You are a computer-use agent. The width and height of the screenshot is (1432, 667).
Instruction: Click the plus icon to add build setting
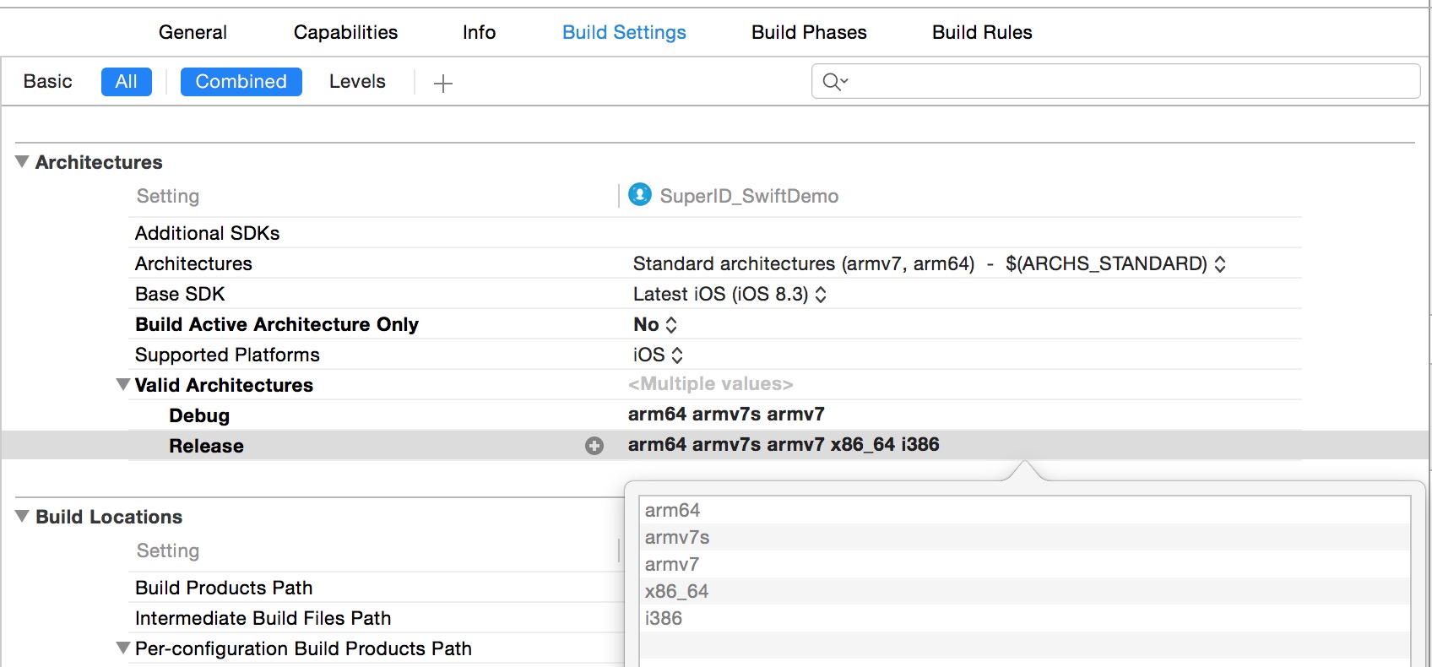pyautogui.click(x=443, y=83)
